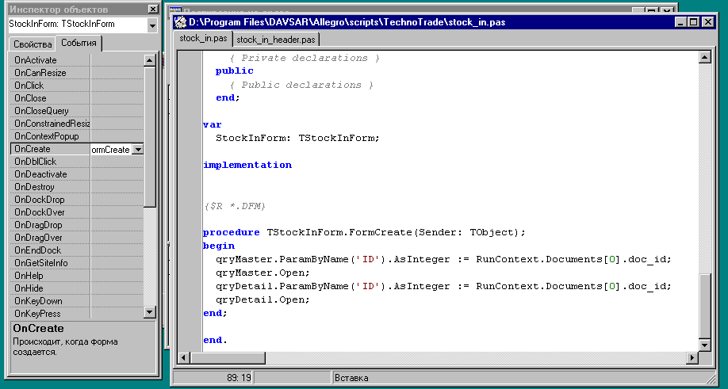Screen dimensions: 728x389
Task: Click the final 'end.' line
Action: [x=215, y=340]
